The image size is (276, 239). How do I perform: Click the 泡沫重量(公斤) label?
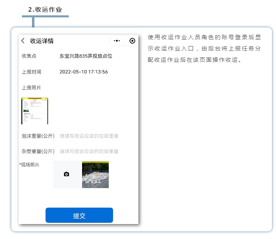click(x=38, y=136)
